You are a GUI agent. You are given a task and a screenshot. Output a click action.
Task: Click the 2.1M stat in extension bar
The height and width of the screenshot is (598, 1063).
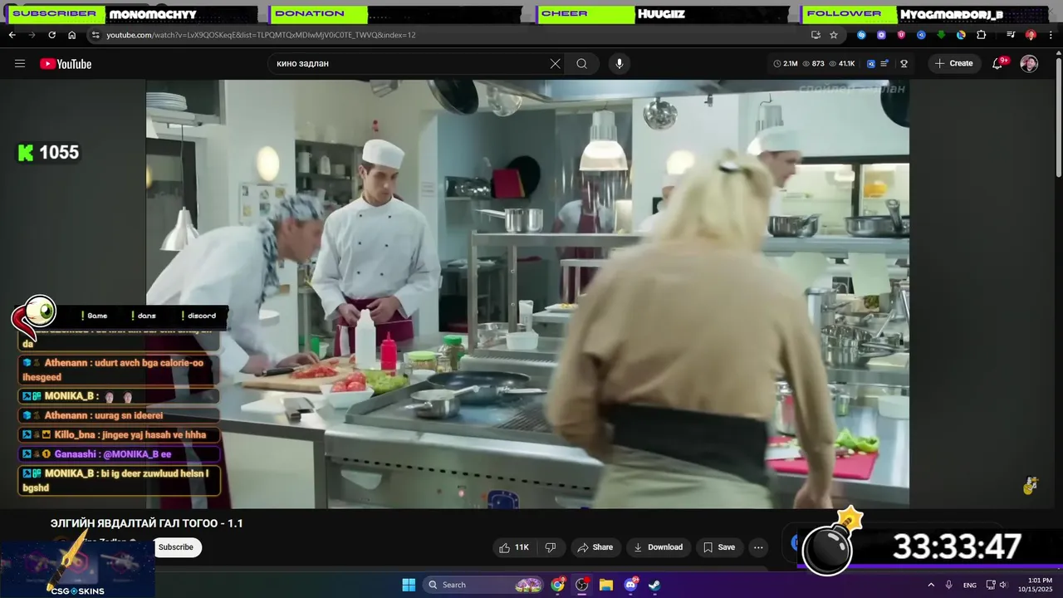[786, 64]
